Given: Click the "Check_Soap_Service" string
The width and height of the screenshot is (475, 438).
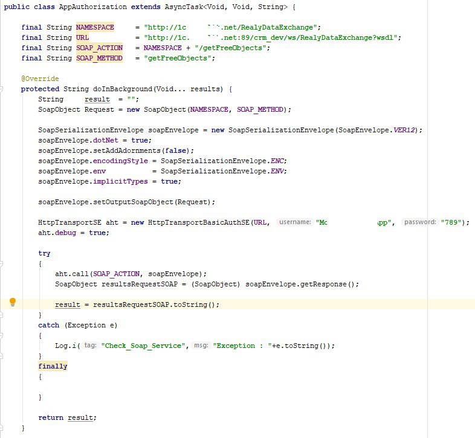Looking at the screenshot, I should [143, 346].
